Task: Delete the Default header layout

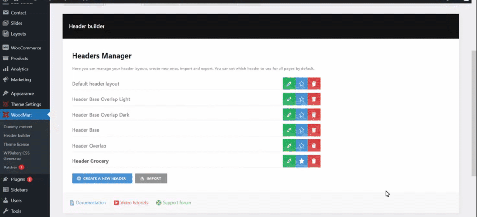Action: coord(314,83)
